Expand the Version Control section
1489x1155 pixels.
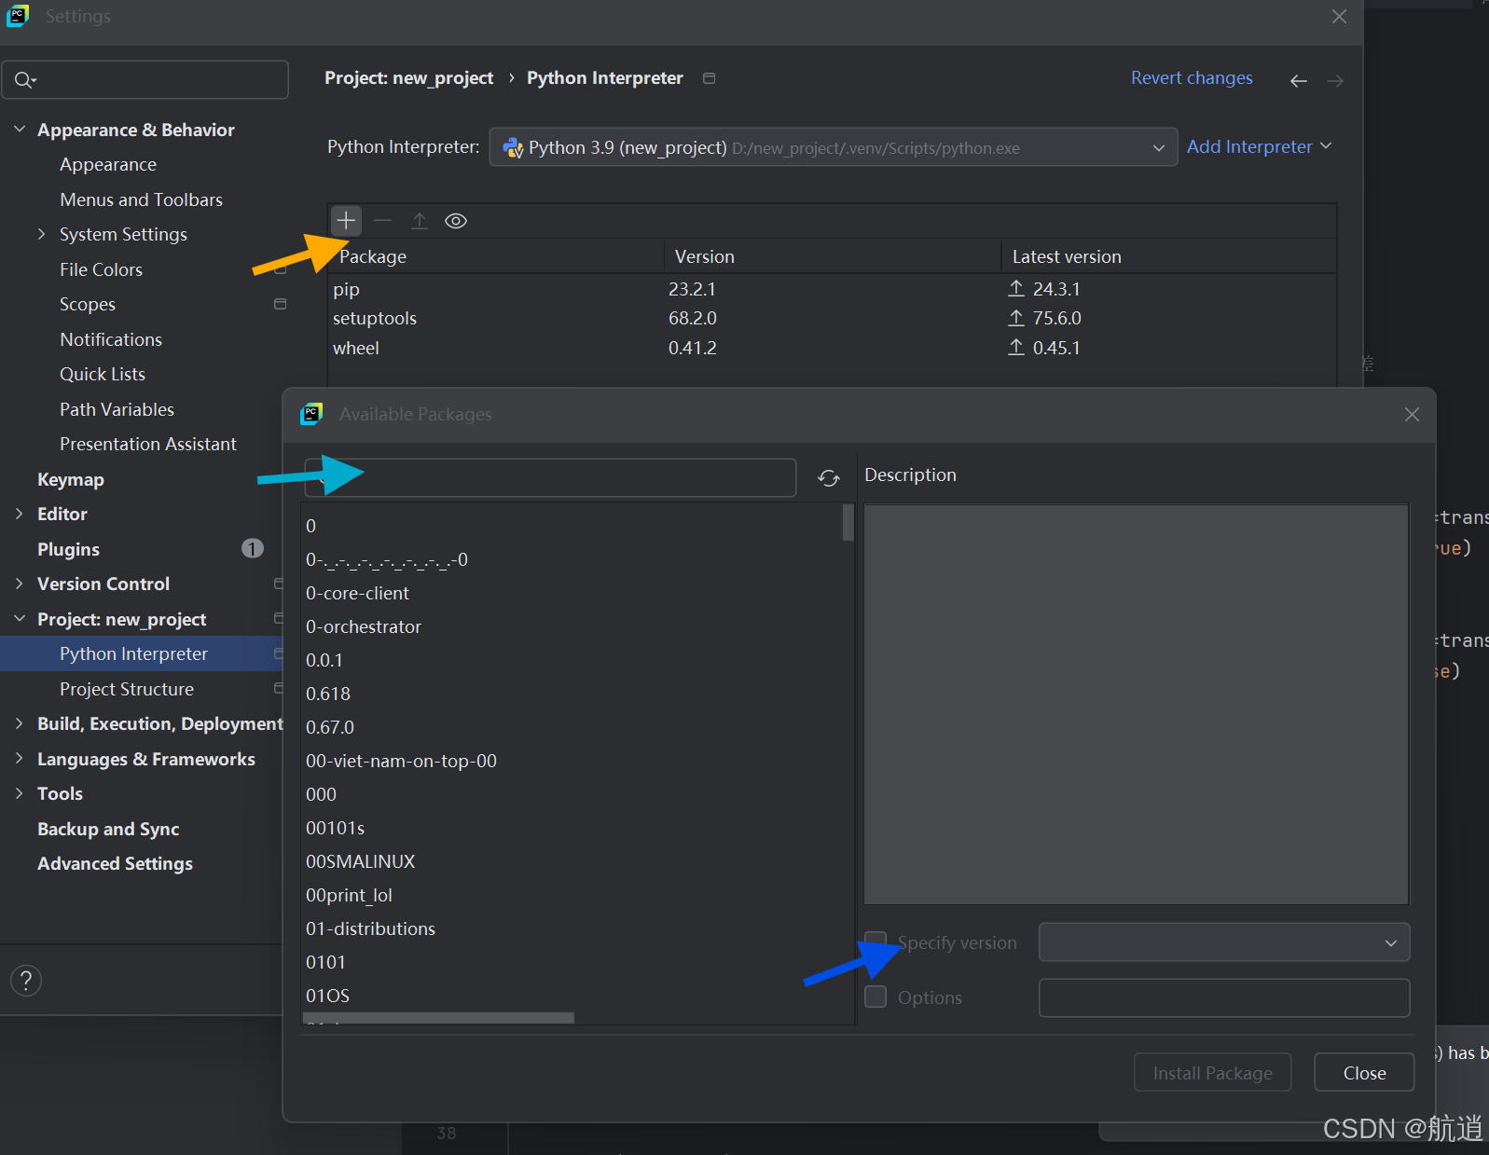point(20,584)
